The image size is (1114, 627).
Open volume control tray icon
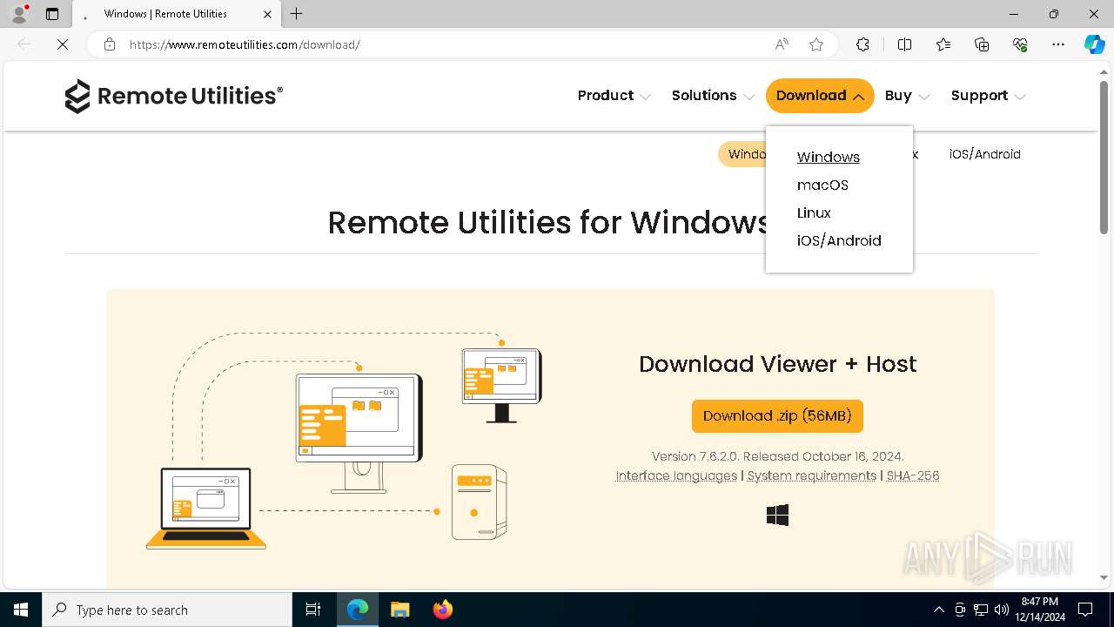(1002, 610)
